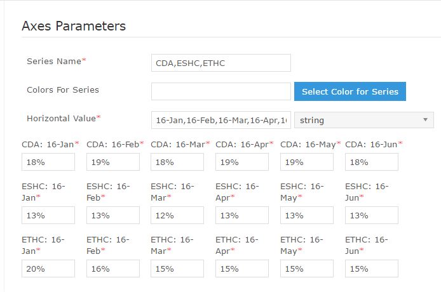Select the CDA: 16-Apr input box
441x292 pixels.
(x=242, y=162)
